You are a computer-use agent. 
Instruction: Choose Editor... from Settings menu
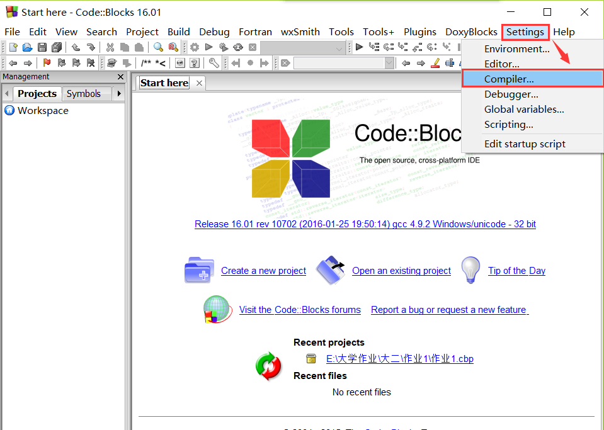pos(532,64)
